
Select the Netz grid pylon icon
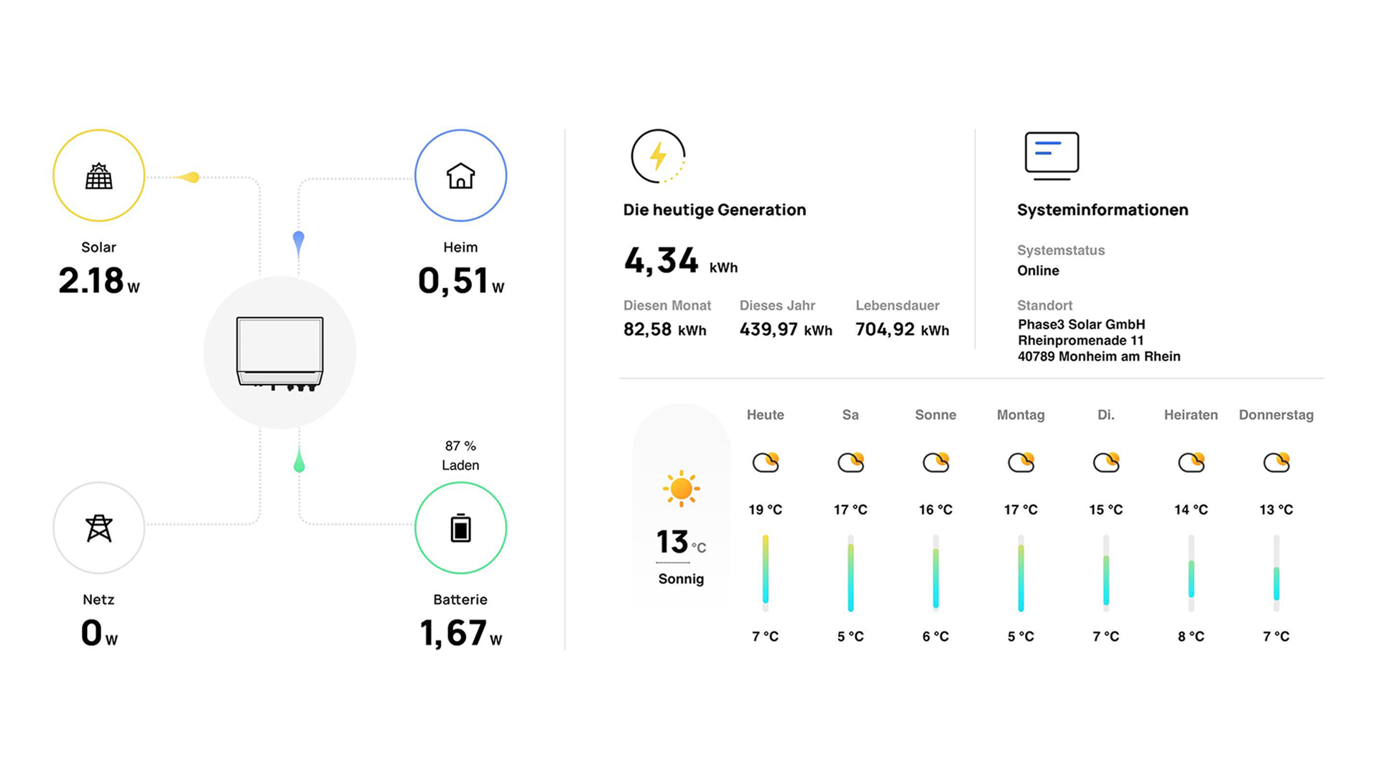(98, 527)
